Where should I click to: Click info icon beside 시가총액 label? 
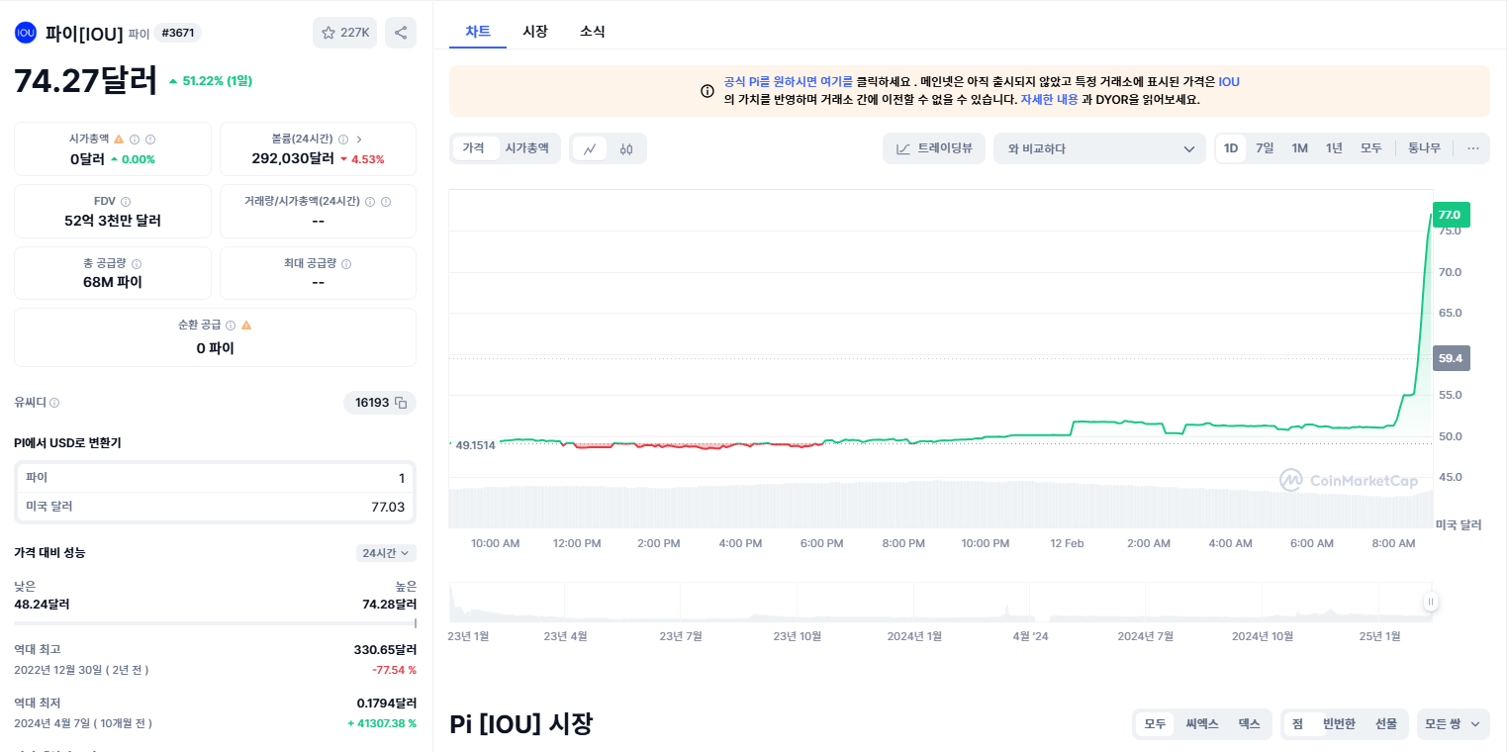(x=135, y=140)
